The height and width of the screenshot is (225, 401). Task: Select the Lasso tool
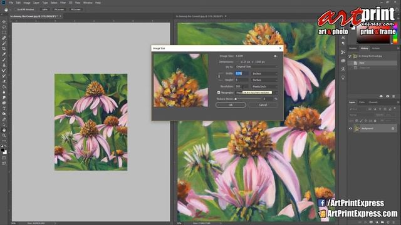(x=4, y=27)
